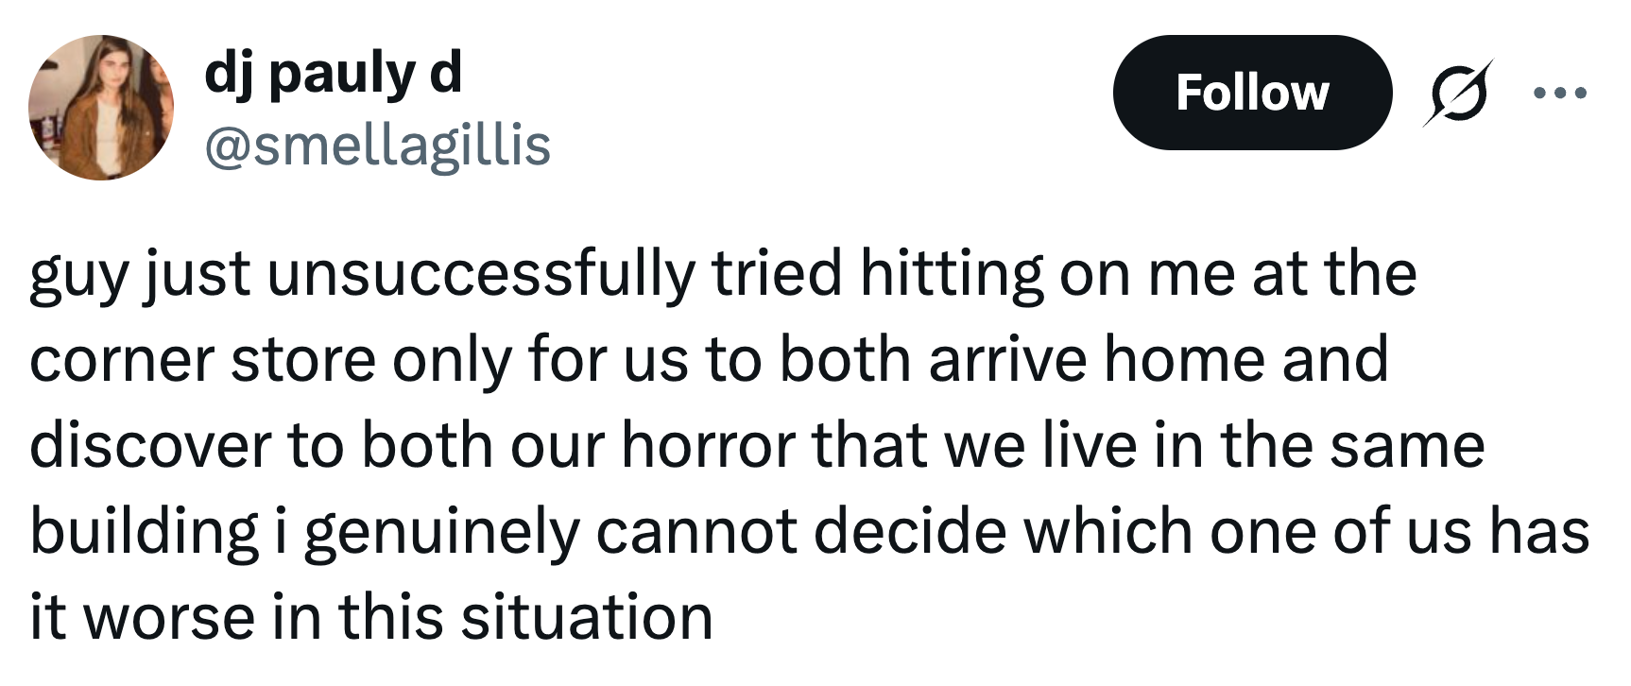Visit the @smellagillis handle link

(377, 145)
